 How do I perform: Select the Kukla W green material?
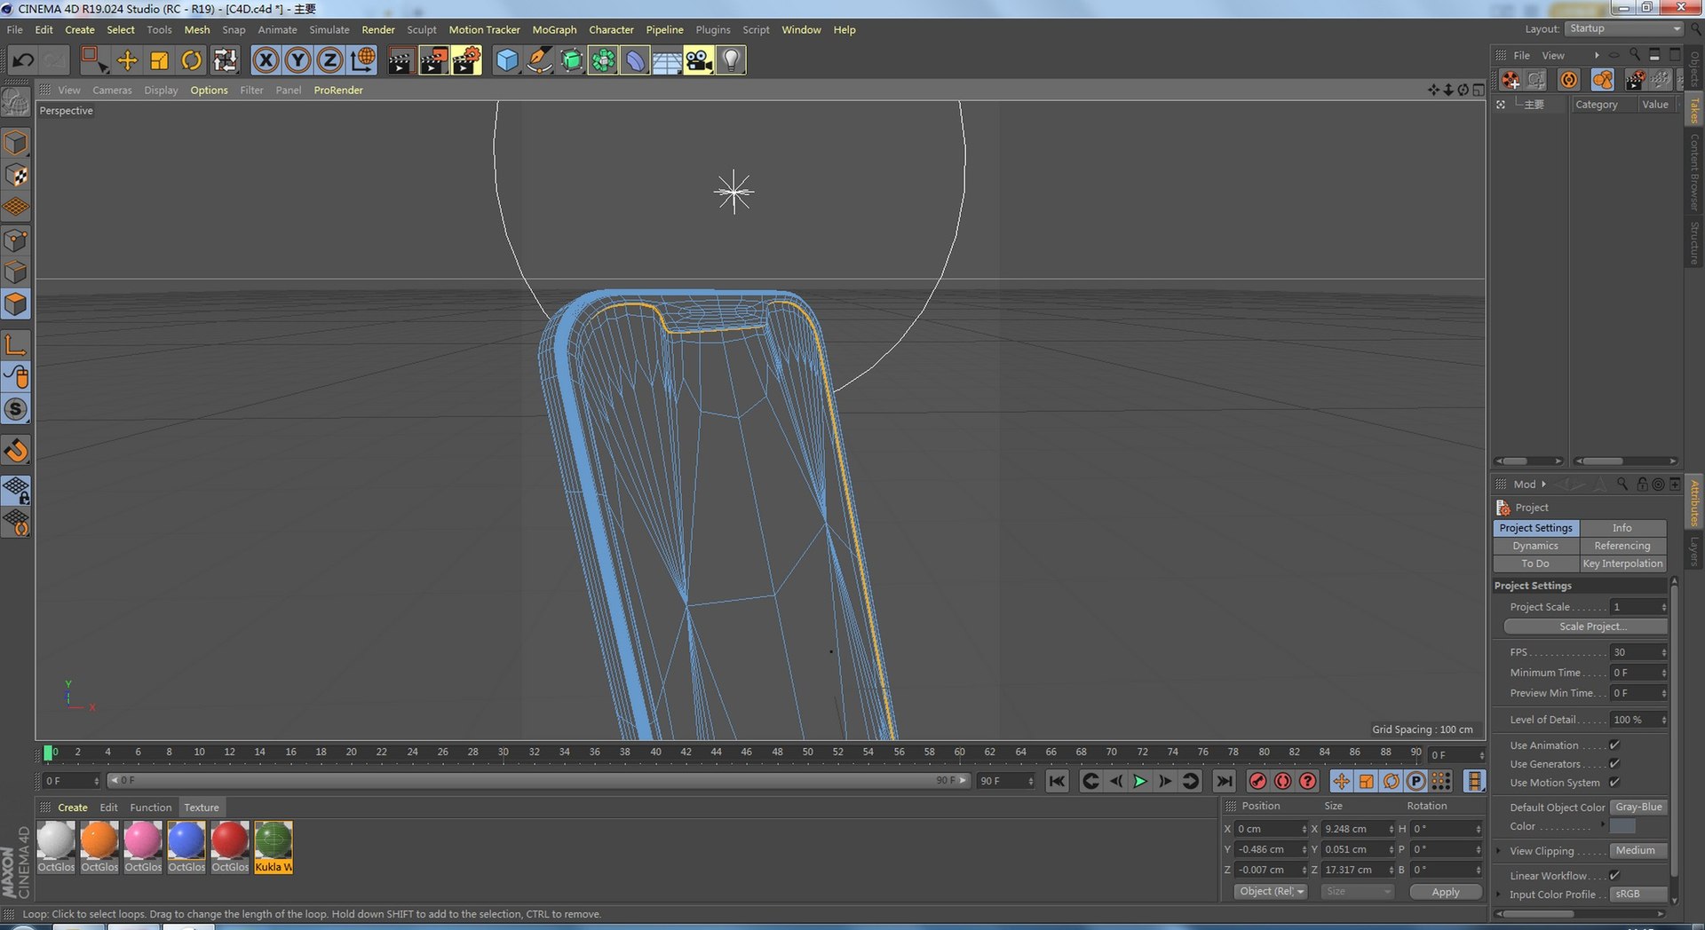(274, 847)
